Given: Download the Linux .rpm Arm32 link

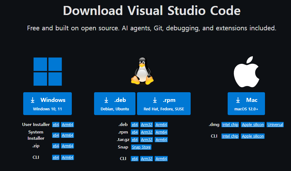Looking at the screenshot, I should pos(146,132).
